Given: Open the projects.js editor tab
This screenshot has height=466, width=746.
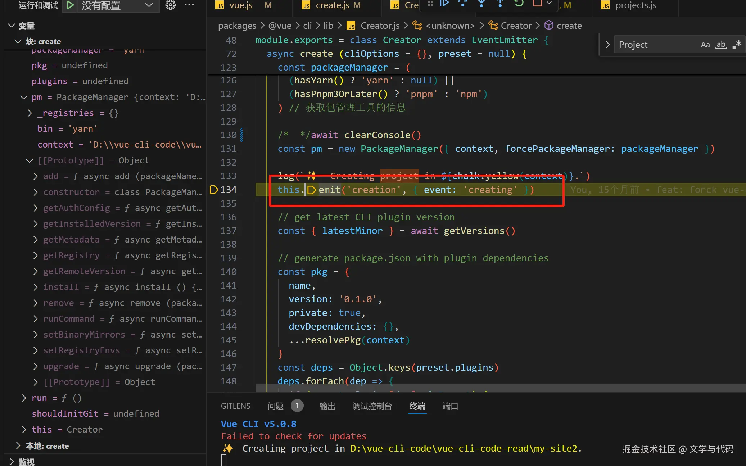Looking at the screenshot, I should click(635, 5).
